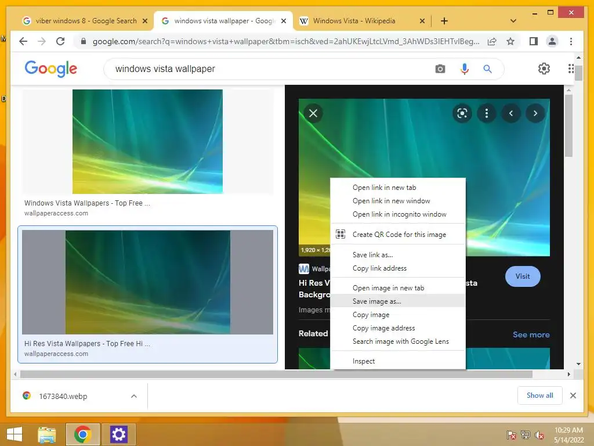The height and width of the screenshot is (446, 594).
Task: Choose Open link in new window
Action: [x=398, y=200]
